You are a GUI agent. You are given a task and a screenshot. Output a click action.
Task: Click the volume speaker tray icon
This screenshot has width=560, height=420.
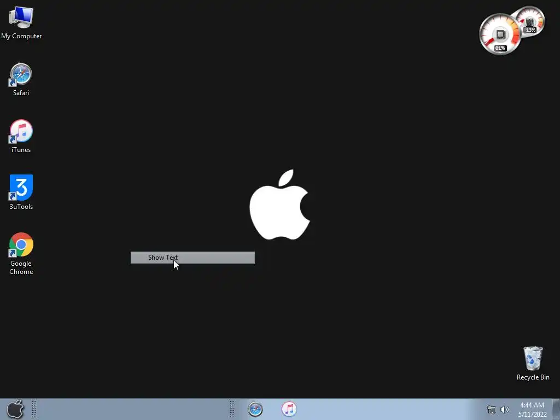point(505,410)
